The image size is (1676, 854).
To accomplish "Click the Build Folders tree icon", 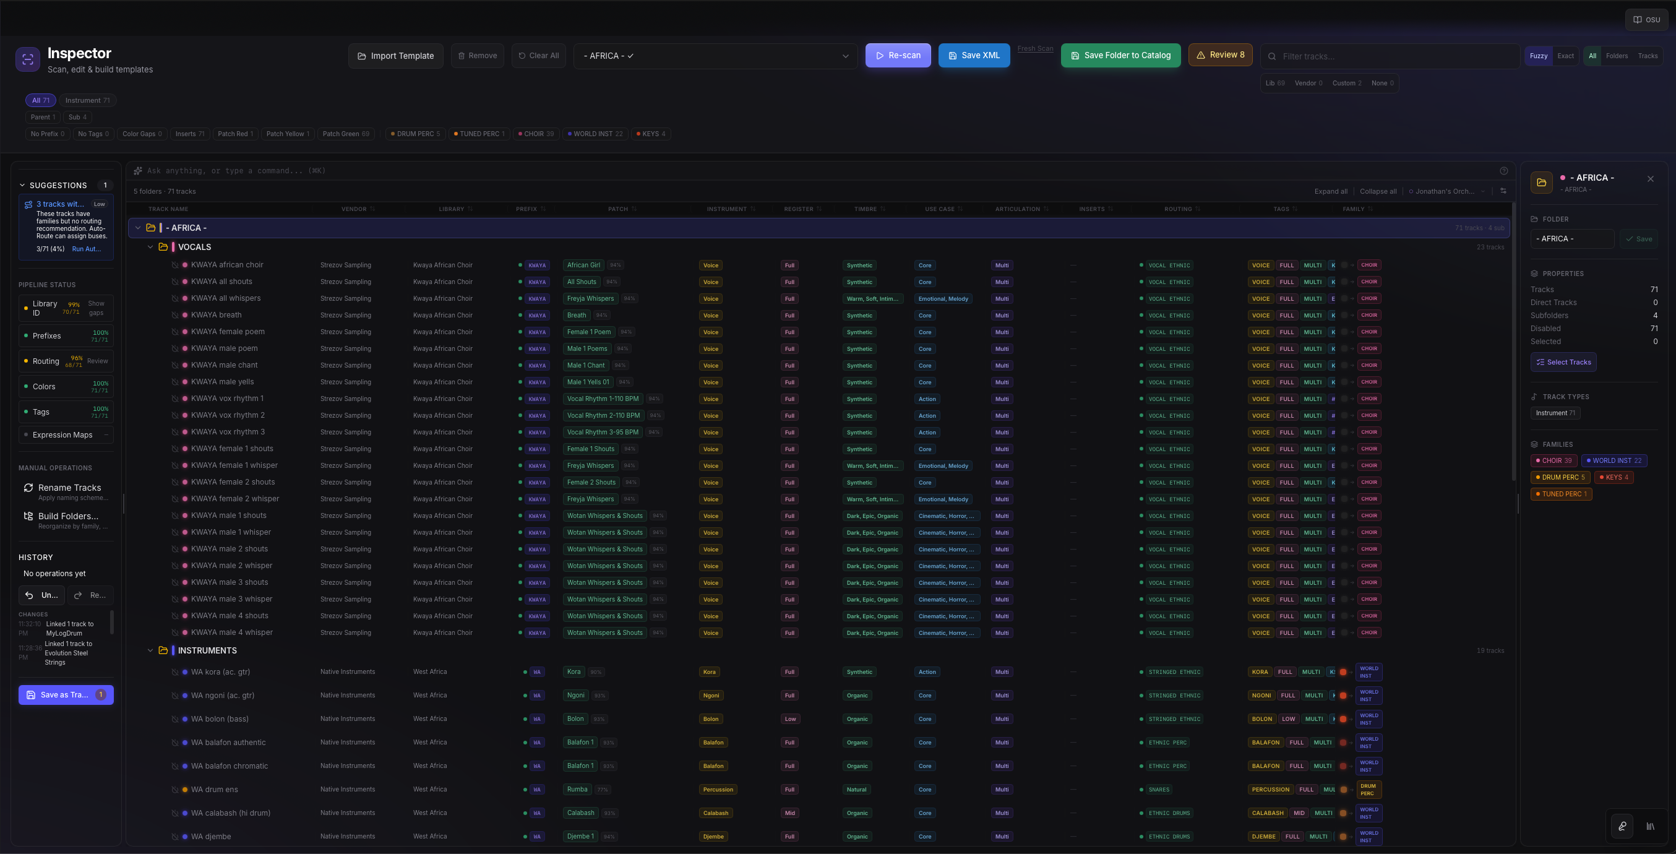I will 28,515.
